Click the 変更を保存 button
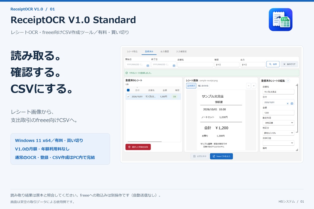 (200, 156)
